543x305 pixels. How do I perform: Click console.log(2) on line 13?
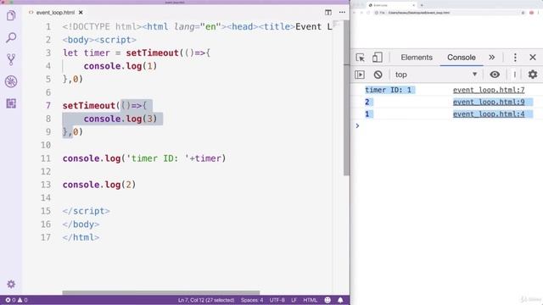(x=99, y=185)
